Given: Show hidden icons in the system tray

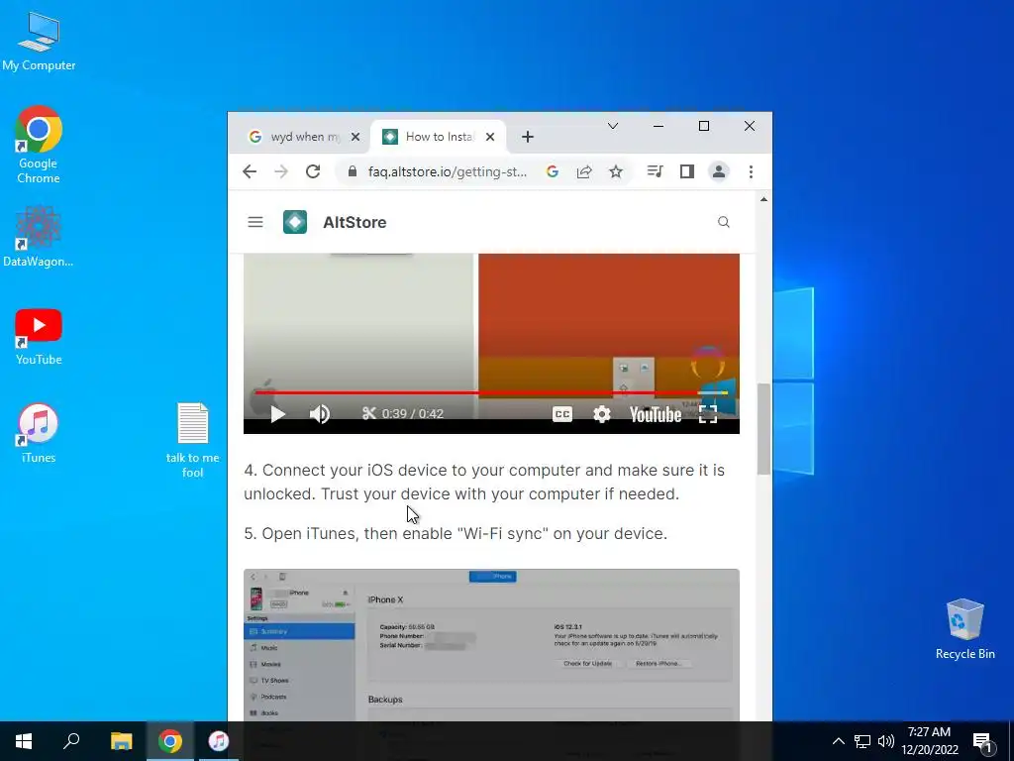Looking at the screenshot, I should click(x=838, y=741).
